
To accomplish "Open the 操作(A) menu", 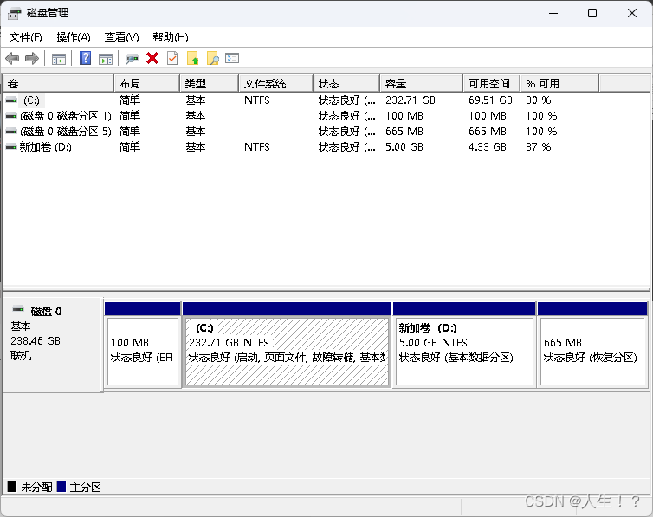I will 74,37.
